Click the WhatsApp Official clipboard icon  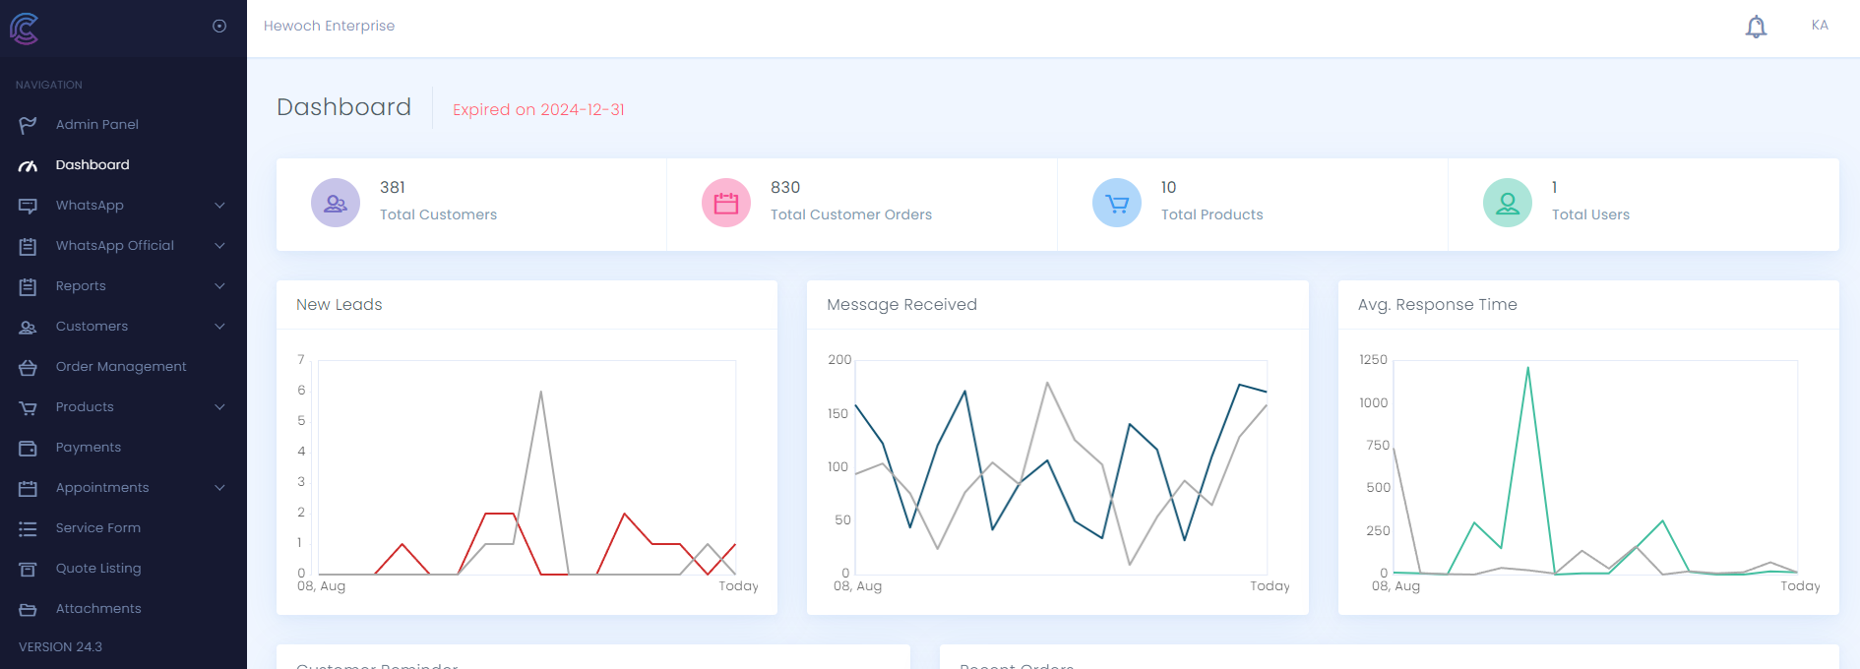tap(28, 246)
